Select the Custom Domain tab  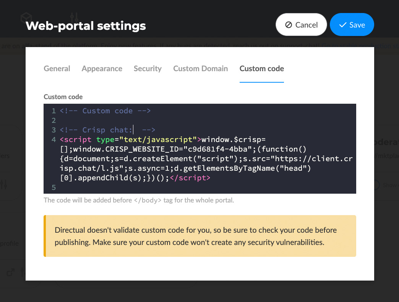200,69
